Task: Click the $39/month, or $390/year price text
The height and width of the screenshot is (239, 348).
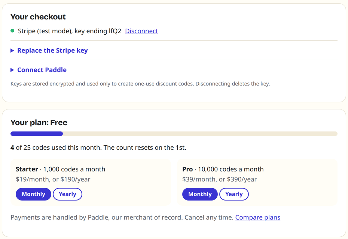Action: click(220, 179)
